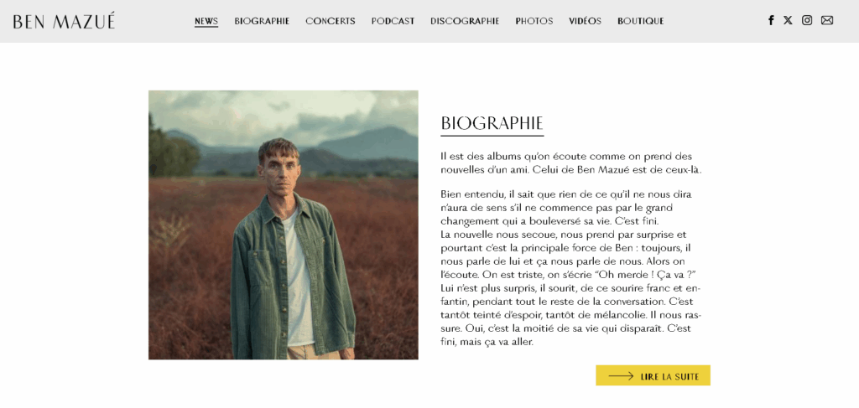The width and height of the screenshot is (859, 408).
Task: Click the Lire la suite button
Action: (653, 375)
